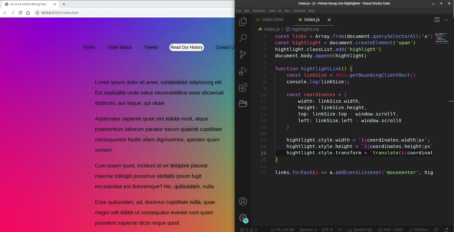Select the index.js breadcrumb item
454x232 pixels.
269,29
